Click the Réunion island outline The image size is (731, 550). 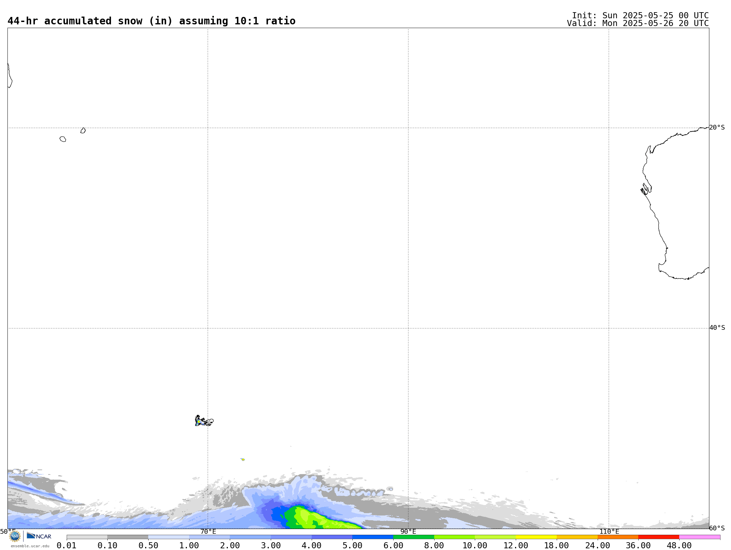click(63, 139)
